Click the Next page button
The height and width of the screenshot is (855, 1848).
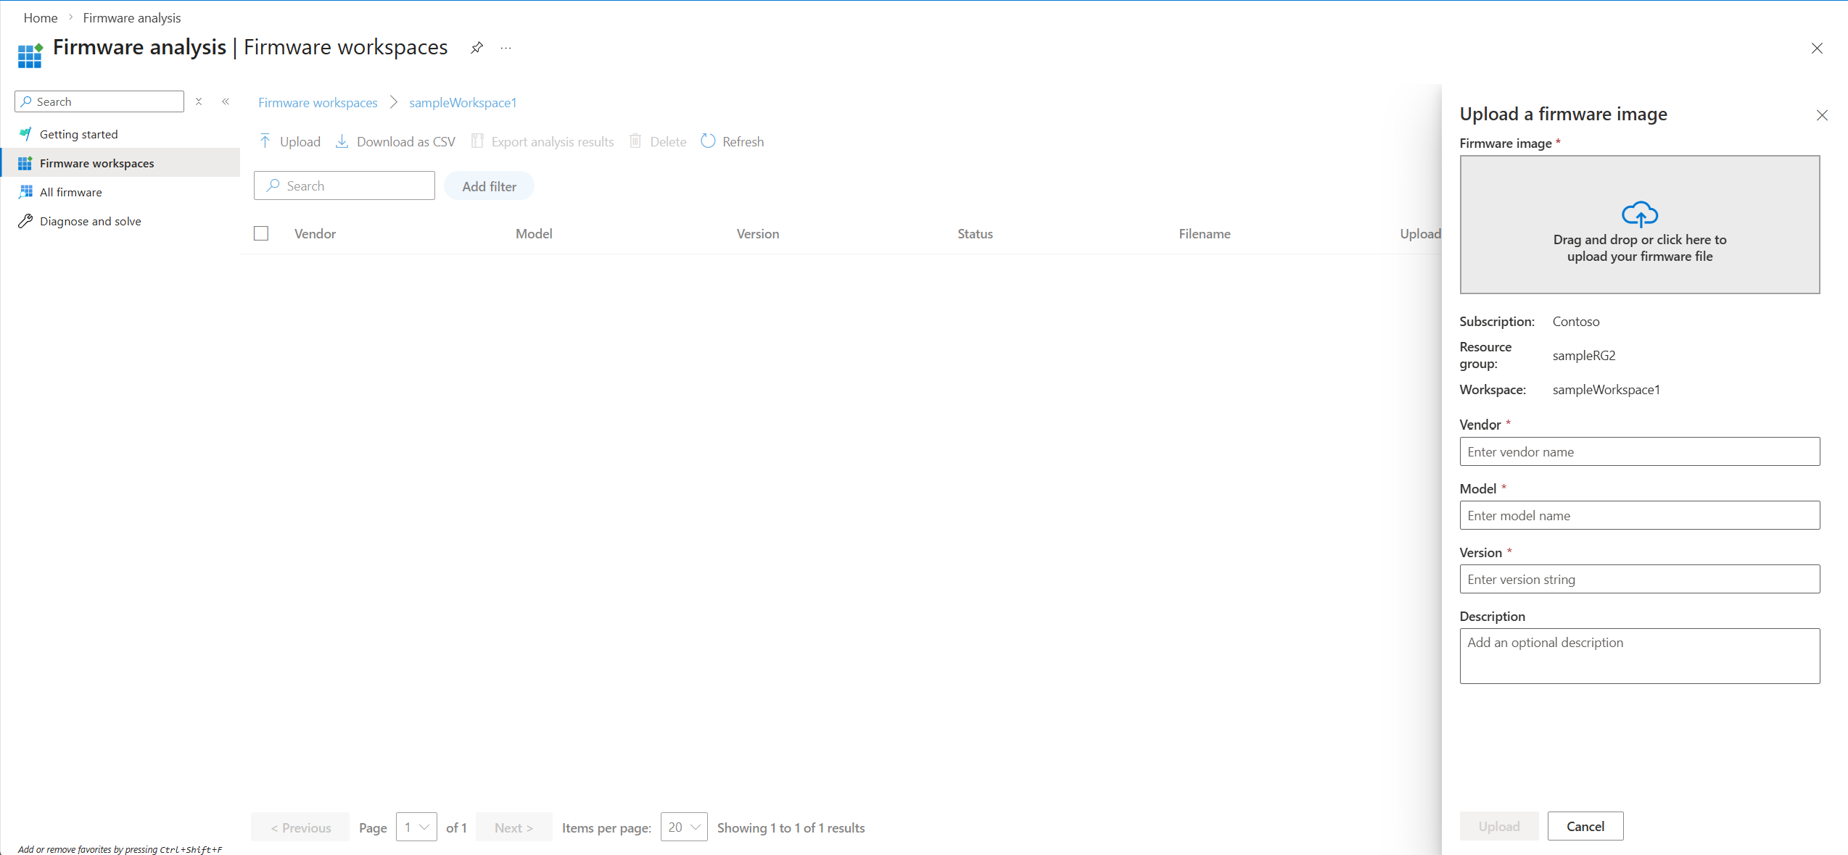click(x=513, y=827)
